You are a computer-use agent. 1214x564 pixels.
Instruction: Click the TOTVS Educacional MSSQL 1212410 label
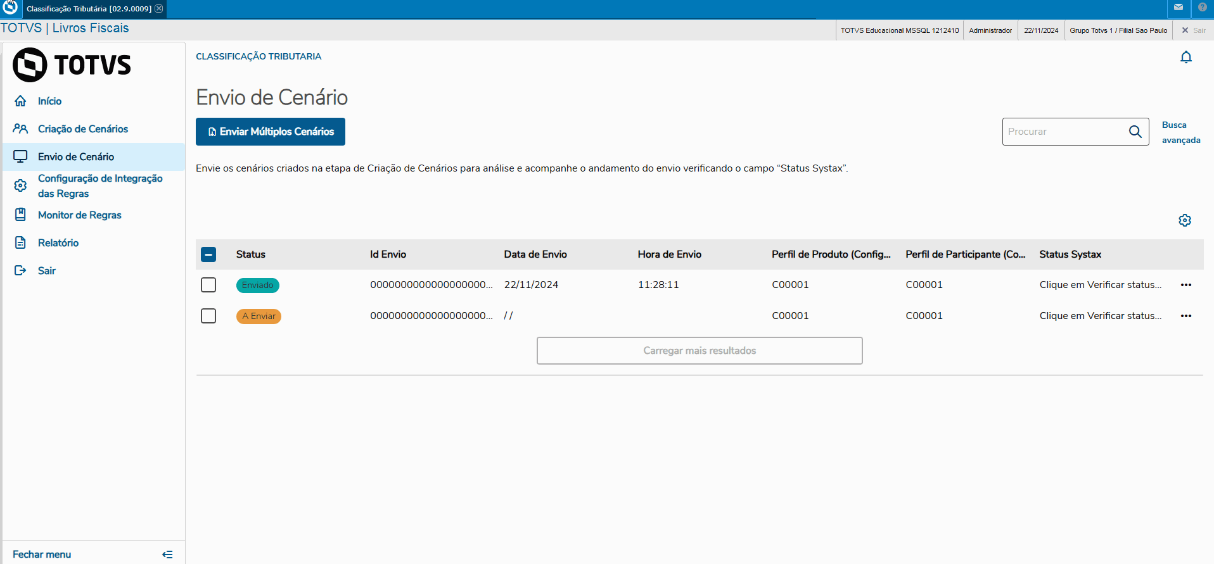click(900, 30)
